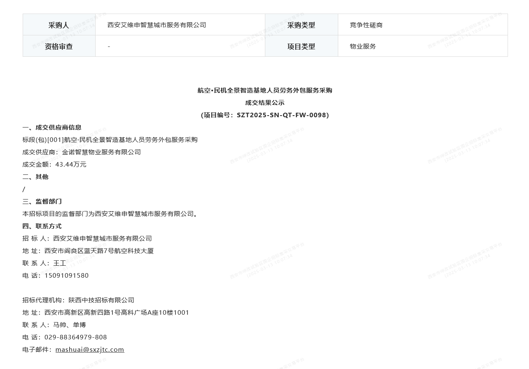Click the 招标代理机构：陕西中技招标有限公司 line
The width and height of the screenshot is (529, 369).
tap(78, 300)
